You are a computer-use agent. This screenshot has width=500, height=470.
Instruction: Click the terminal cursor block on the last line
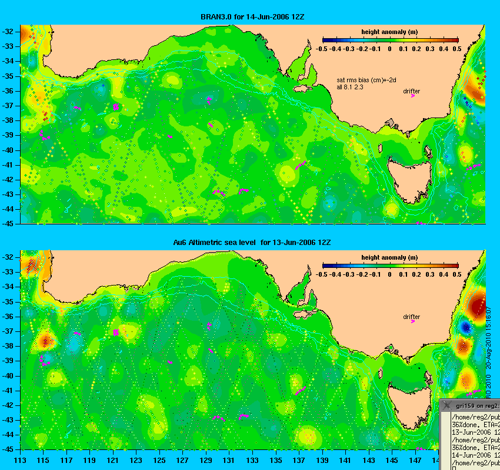(x=454, y=468)
